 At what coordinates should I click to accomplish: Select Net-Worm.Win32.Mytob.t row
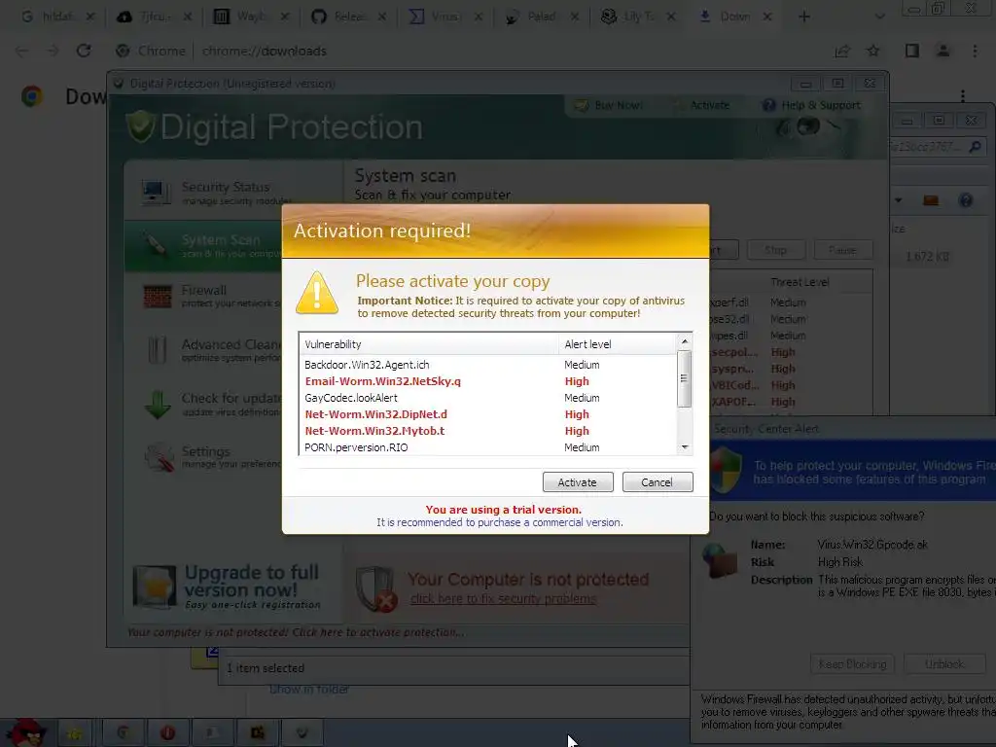[x=488, y=431]
